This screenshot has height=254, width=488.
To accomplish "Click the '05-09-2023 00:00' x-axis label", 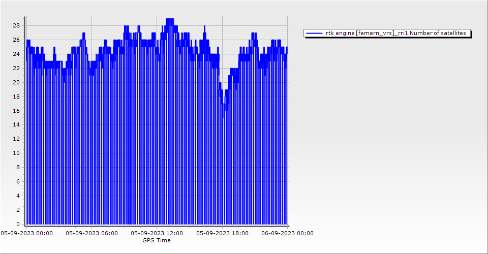I will click(x=26, y=233).
